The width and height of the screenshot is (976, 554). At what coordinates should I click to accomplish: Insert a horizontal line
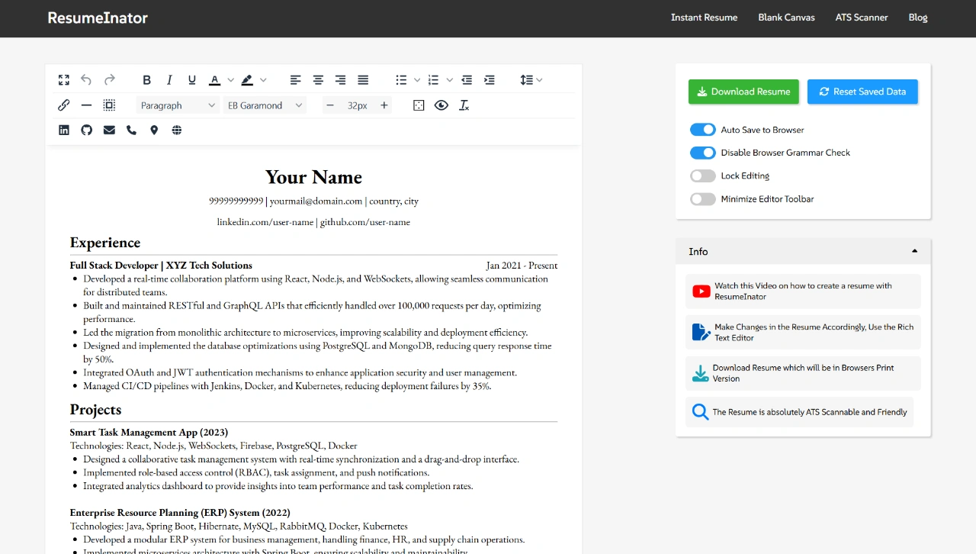coord(86,105)
